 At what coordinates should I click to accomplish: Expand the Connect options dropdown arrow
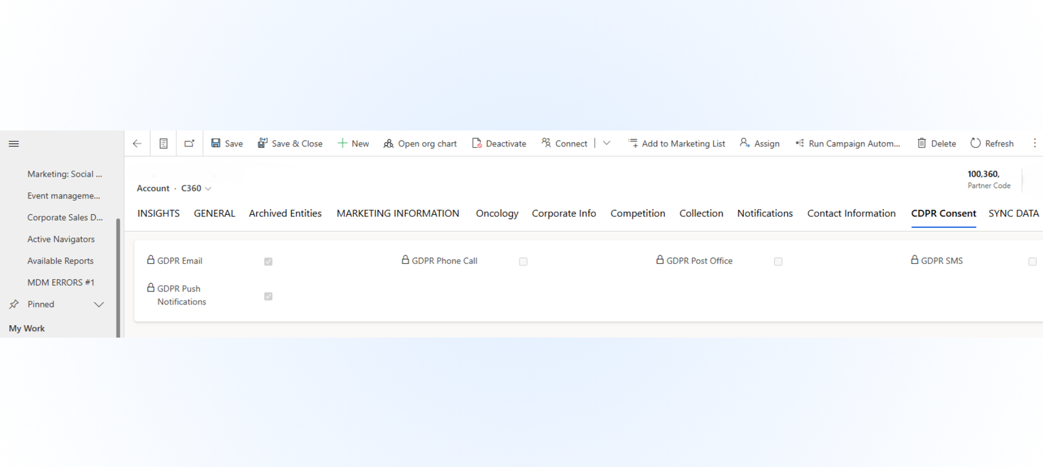[x=606, y=143]
